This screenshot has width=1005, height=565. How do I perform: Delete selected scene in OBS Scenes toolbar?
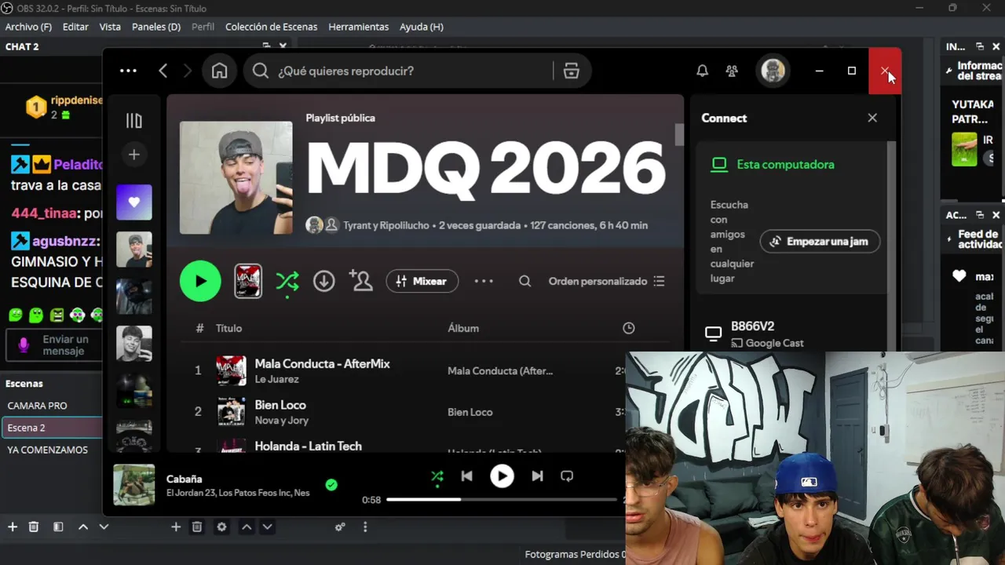(34, 527)
